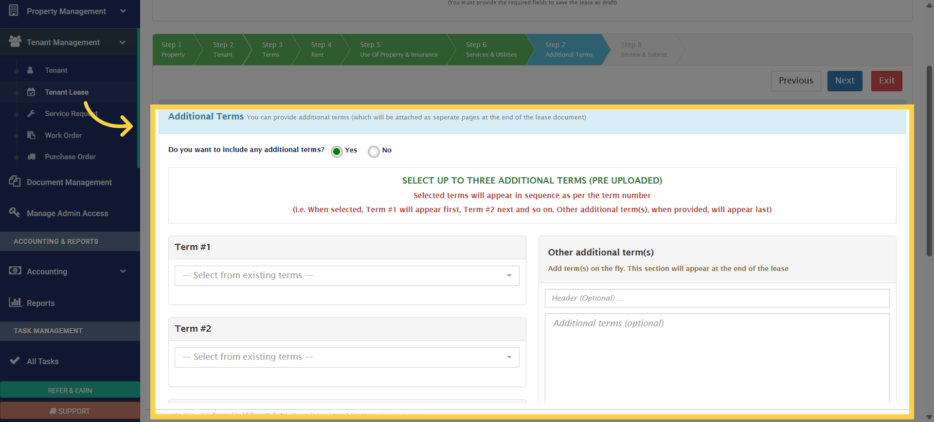The height and width of the screenshot is (422, 934).
Task: Click the Tenant Lease calendar icon
Action: pos(31,92)
